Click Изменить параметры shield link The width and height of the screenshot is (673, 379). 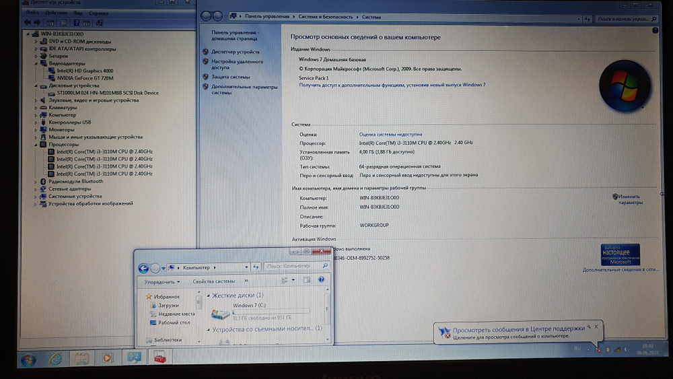(x=631, y=199)
